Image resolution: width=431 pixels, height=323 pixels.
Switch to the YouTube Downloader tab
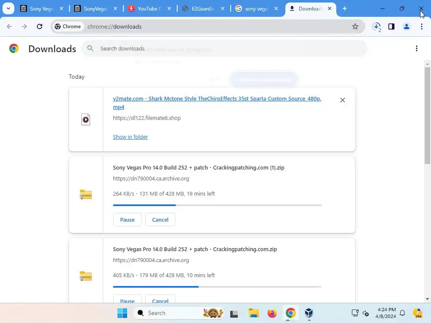[149, 9]
